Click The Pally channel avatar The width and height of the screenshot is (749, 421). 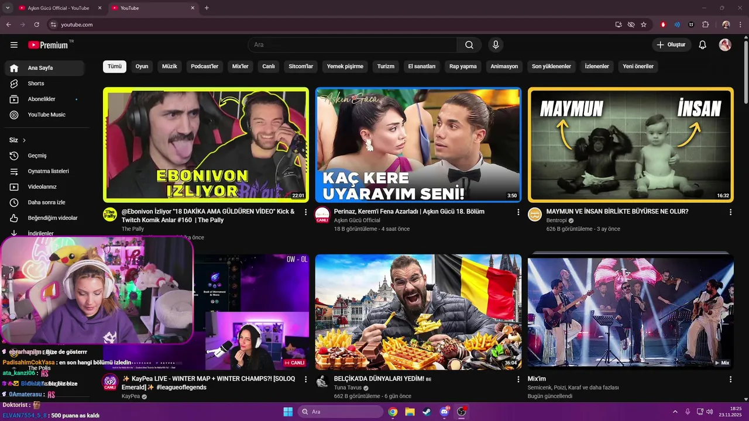coord(110,215)
